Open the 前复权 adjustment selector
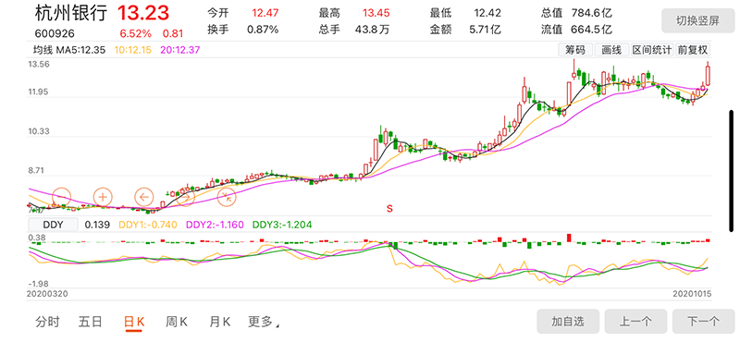Image resolution: width=740 pixels, height=342 pixels. coord(693,50)
